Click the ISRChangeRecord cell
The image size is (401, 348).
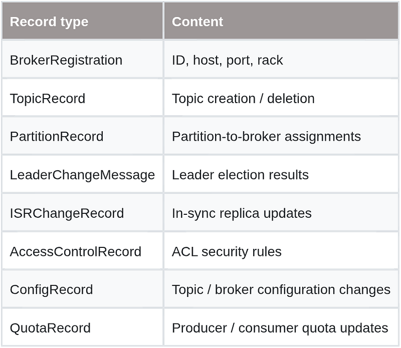(x=82, y=213)
